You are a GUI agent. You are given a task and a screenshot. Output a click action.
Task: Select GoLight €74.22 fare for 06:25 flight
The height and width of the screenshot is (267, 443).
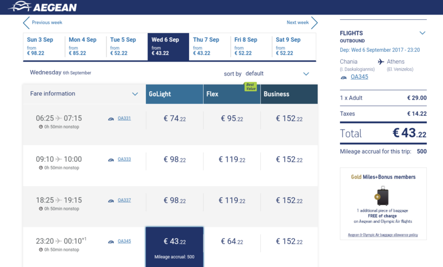point(174,119)
